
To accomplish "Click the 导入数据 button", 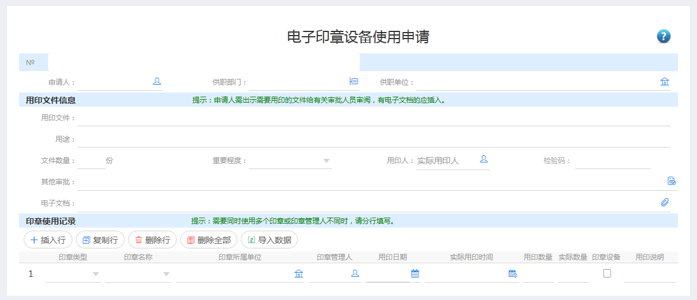I will click(269, 240).
